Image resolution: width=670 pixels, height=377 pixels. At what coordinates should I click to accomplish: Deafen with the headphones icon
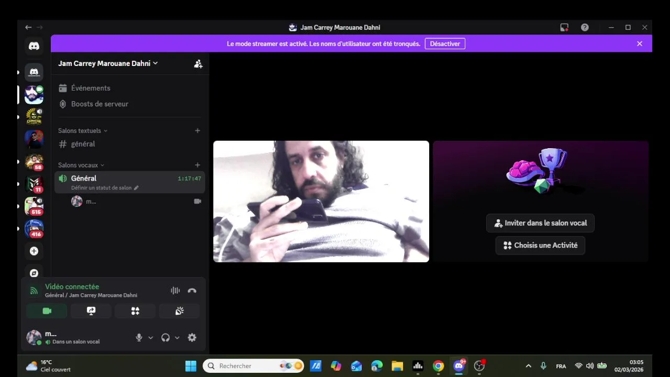click(165, 338)
